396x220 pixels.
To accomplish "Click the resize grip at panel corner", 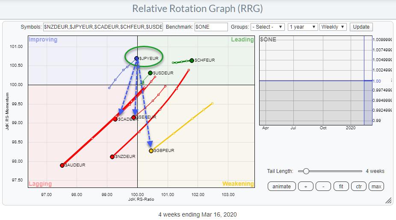I will pos(388,200).
